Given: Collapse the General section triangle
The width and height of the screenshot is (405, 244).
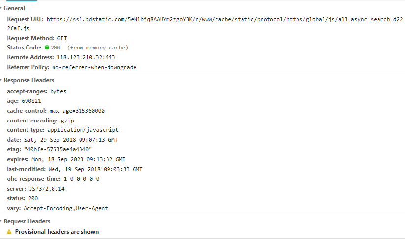Looking at the screenshot, I should pos(1,8).
